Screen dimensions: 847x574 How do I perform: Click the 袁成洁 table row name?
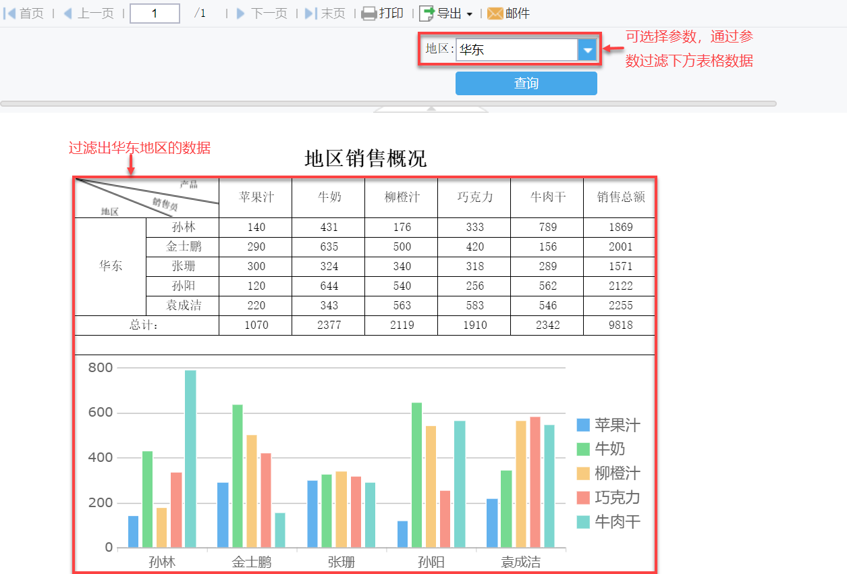point(183,305)
